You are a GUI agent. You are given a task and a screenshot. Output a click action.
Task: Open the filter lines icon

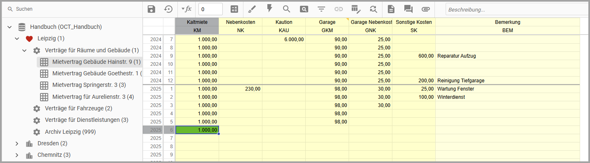pyautogui.click(x=321, y=9)
